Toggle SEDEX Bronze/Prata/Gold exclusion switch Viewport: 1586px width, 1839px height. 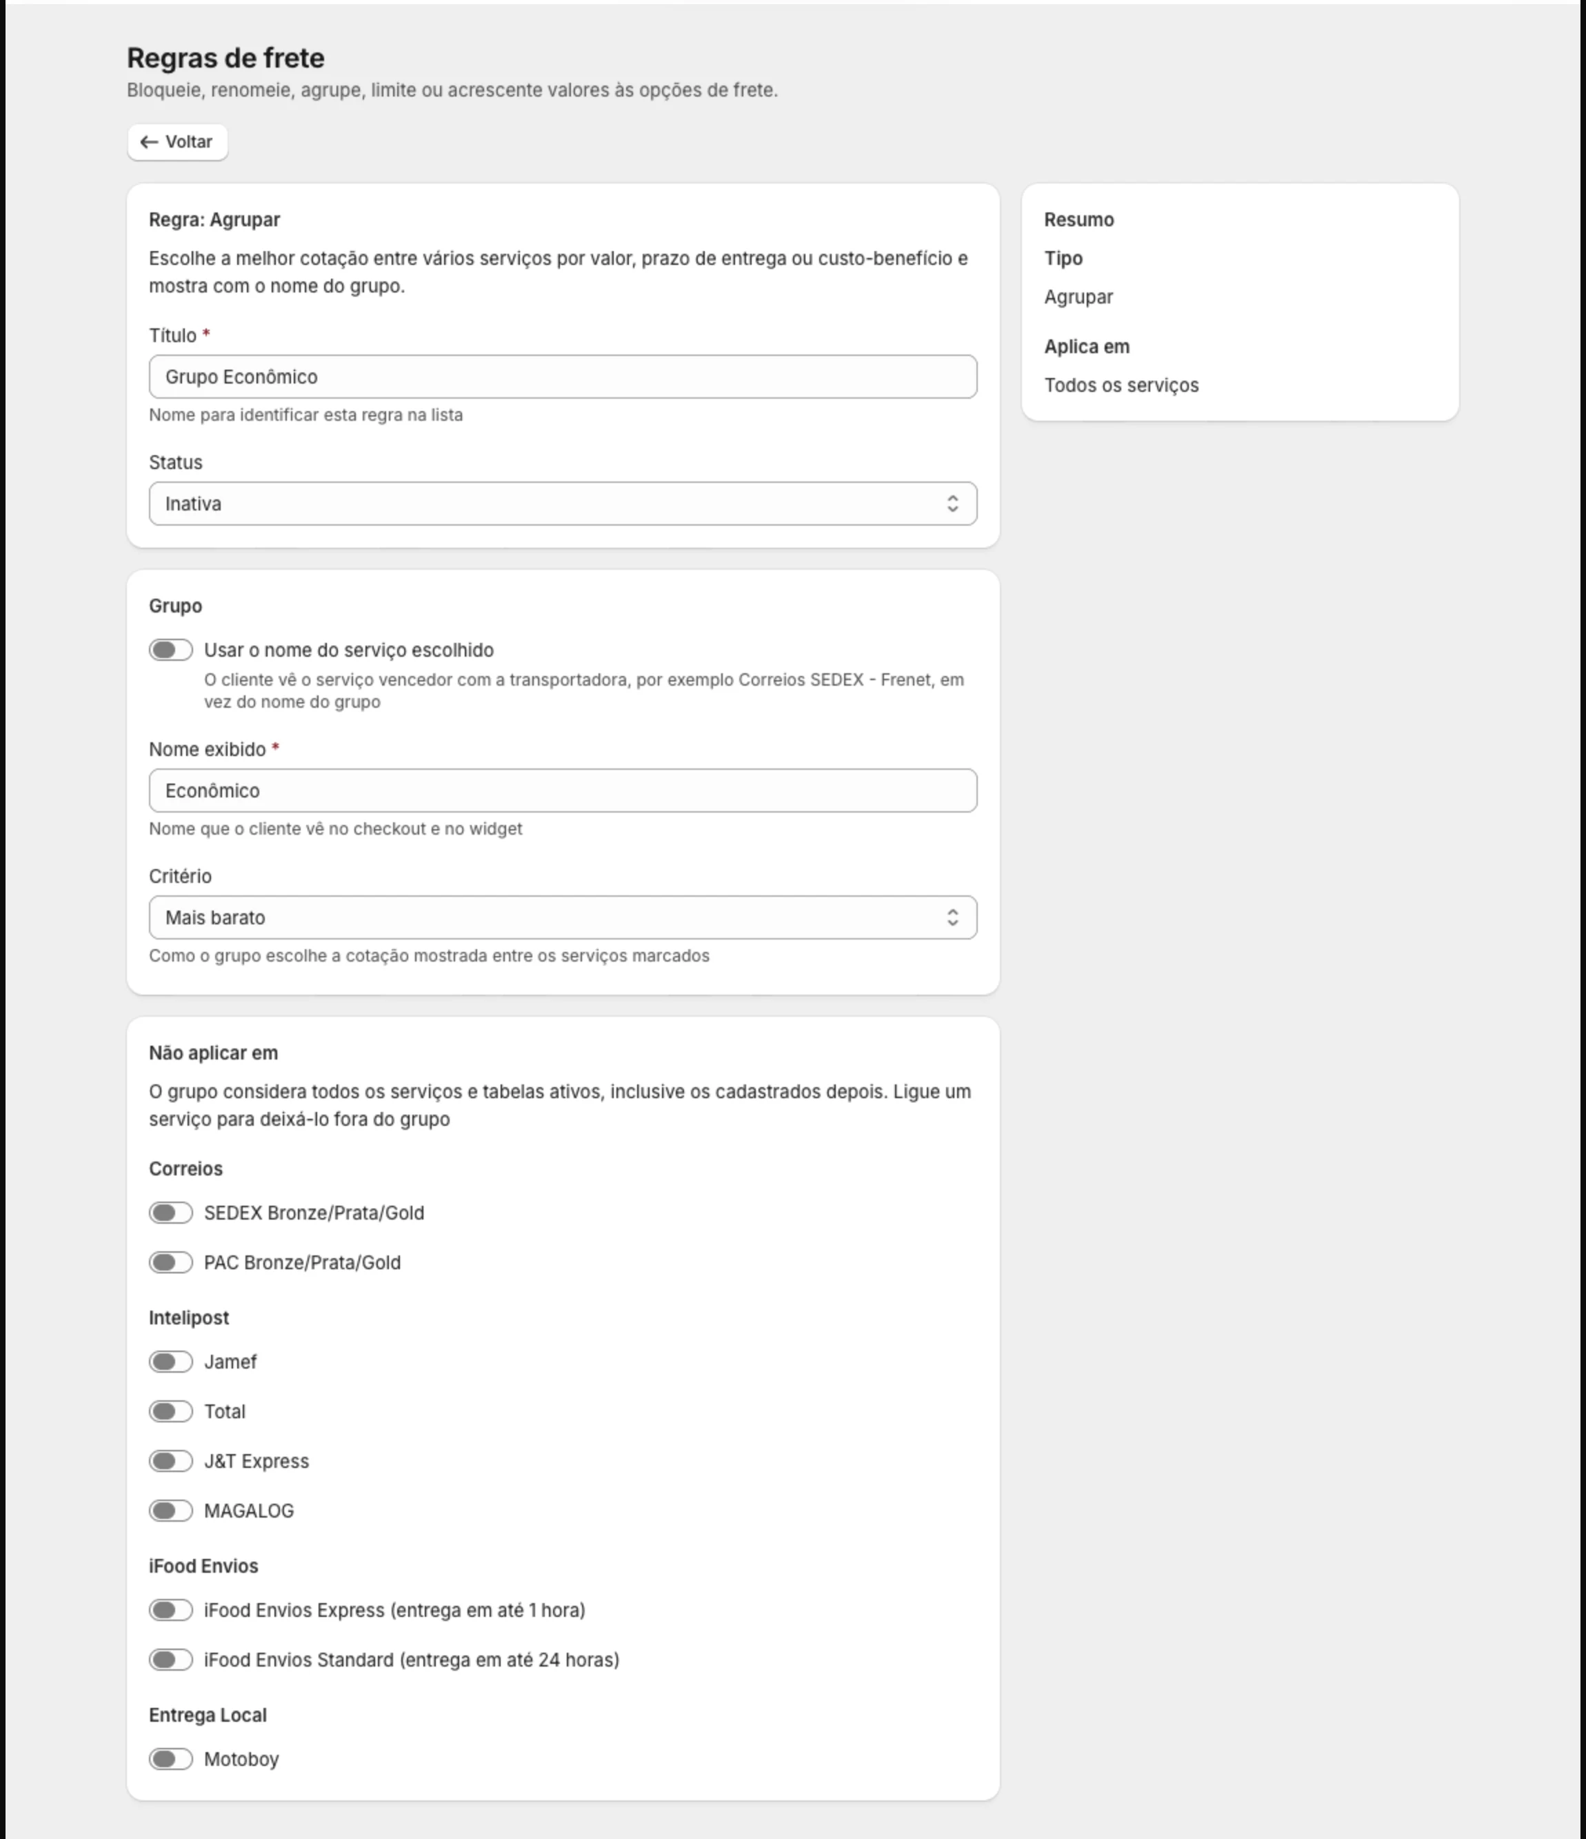pyautogui.click(x=171, y=1213)
